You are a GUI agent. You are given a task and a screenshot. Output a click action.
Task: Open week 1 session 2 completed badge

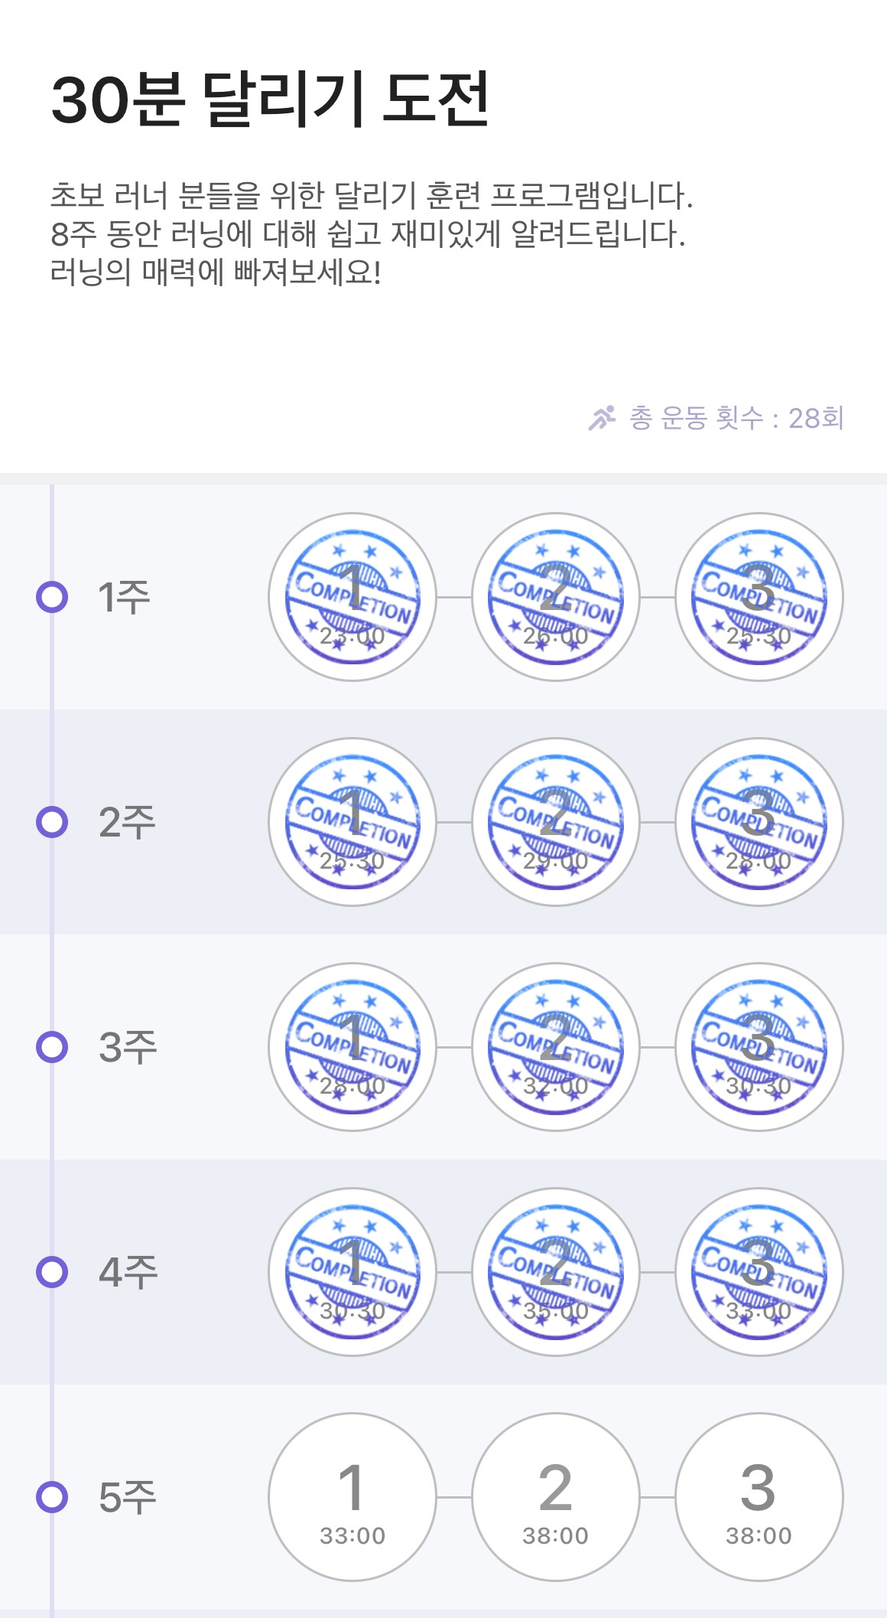point(556,597)
